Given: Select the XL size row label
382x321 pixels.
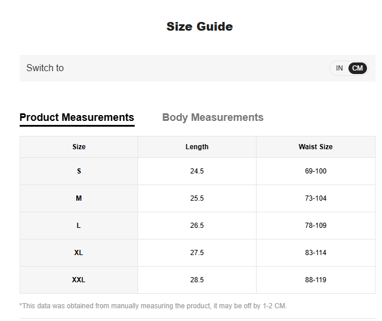Looking at the screenshot, I should click(79, 253).
